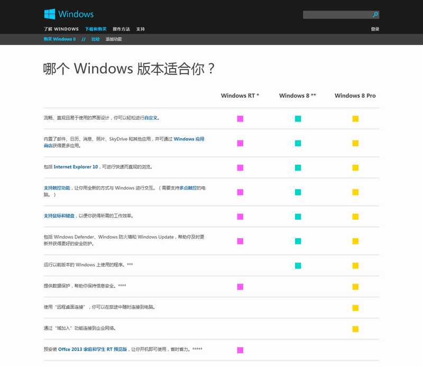The height and width of the screenshot is (367, 423).
Task: Click the 登录 sign-in link
Action: 375,29
